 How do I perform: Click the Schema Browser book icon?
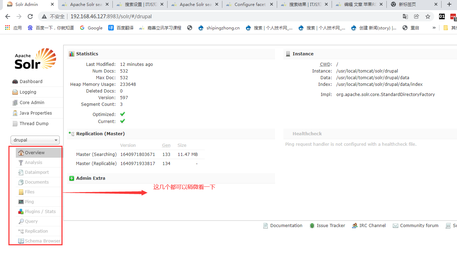click(x=21, y=241)
